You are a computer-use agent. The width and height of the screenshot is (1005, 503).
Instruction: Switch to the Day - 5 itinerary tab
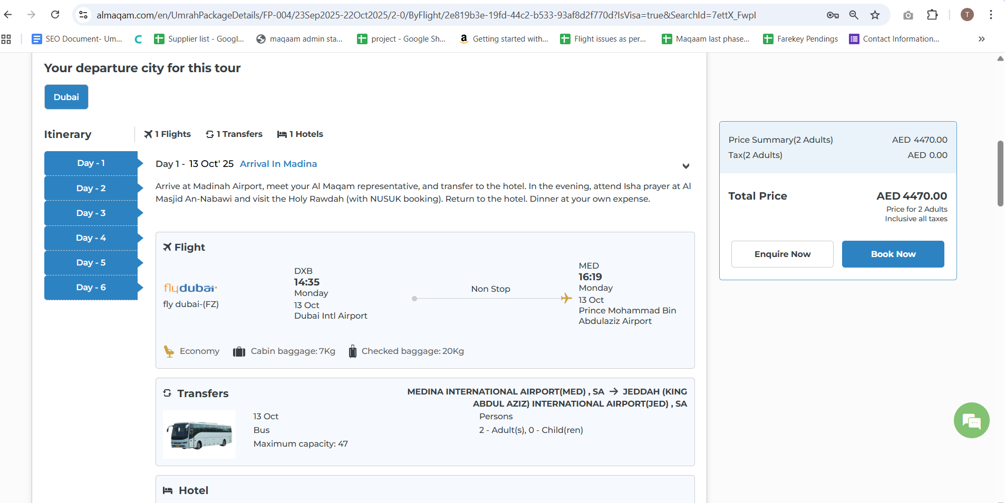(x=91, y=262)
